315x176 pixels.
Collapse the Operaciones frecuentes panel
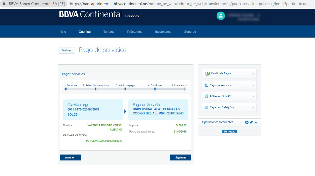[x=256, y=122]
